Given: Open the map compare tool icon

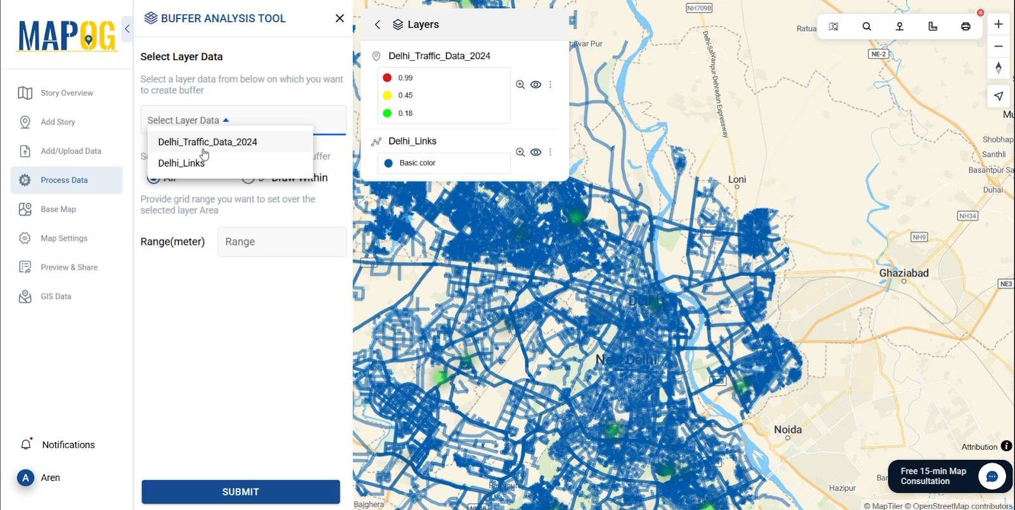Looking at the screenshot, I should (x=834, y=27).
